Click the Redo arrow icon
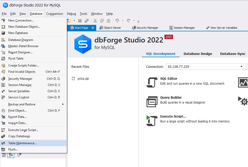248x167 pixels. click(128, 21)
